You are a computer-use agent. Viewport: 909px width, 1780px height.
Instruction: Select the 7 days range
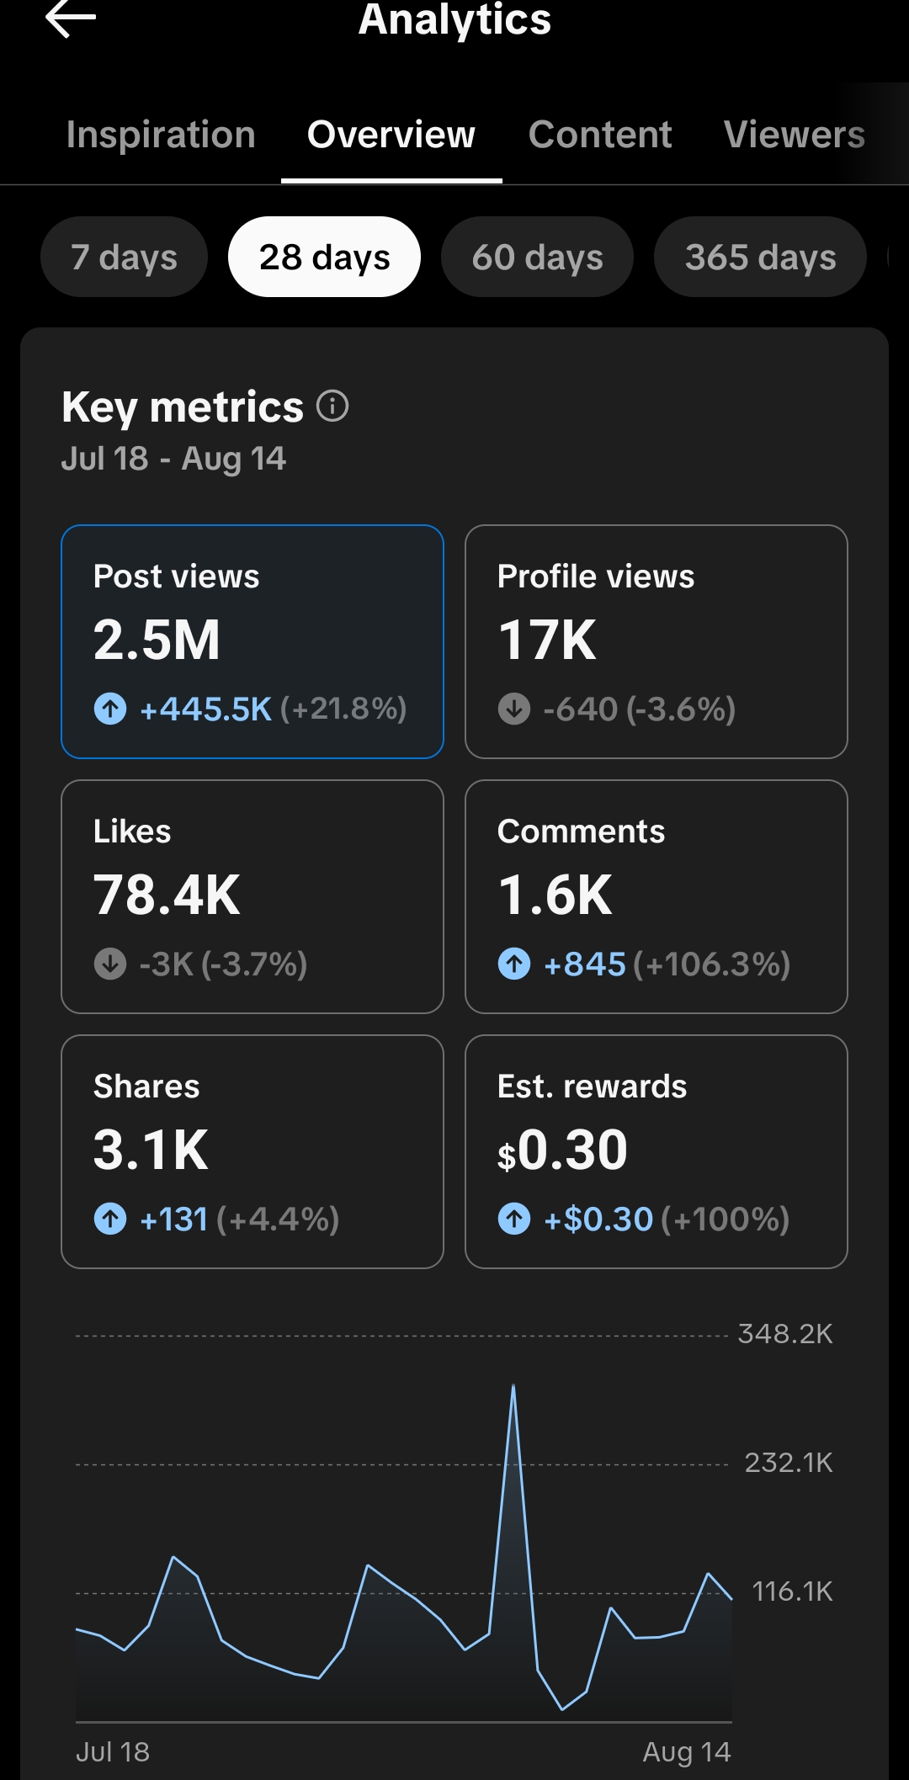click(124, 257)
